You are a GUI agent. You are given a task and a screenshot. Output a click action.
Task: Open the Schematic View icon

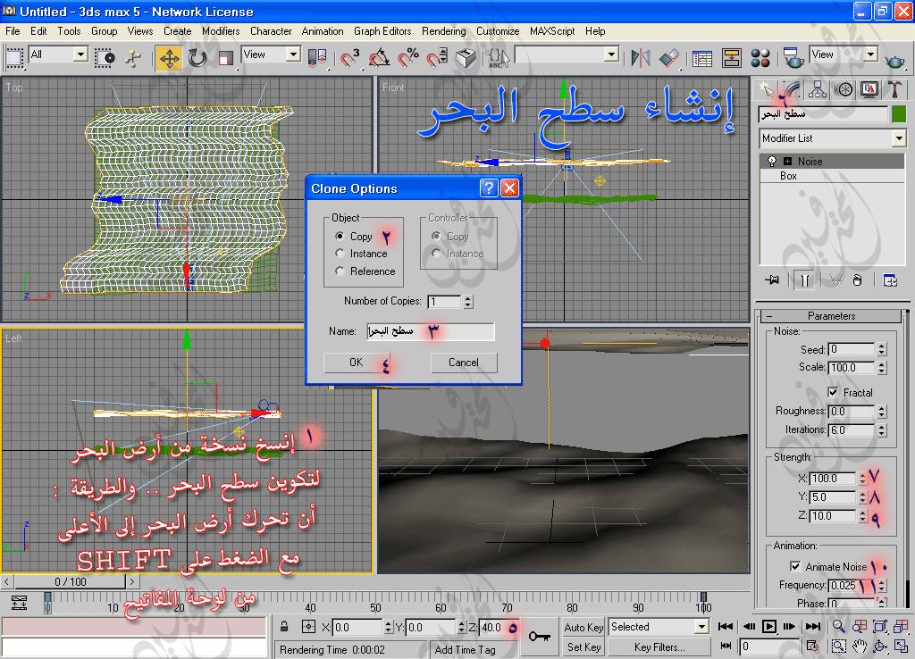(x=731, y=57)
